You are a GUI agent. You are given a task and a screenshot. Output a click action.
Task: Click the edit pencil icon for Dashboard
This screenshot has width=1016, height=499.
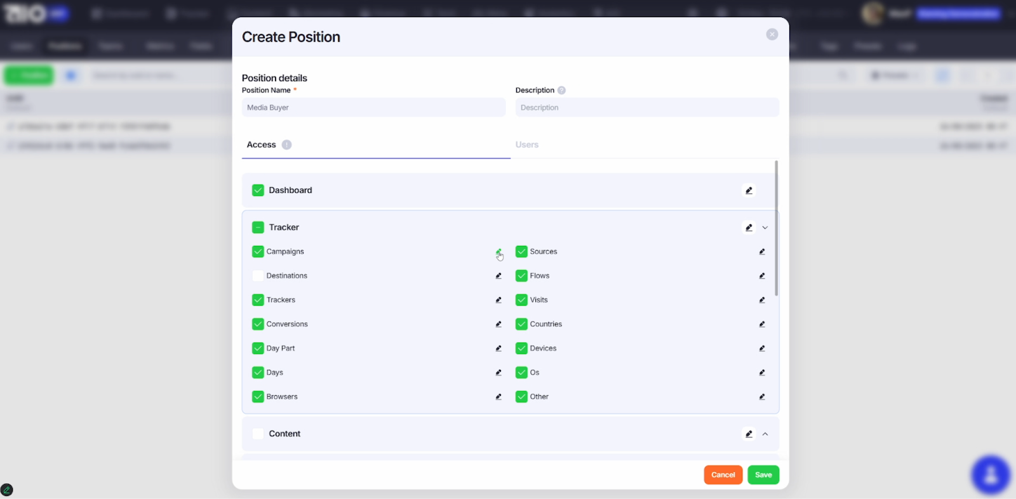pos(749,190)
